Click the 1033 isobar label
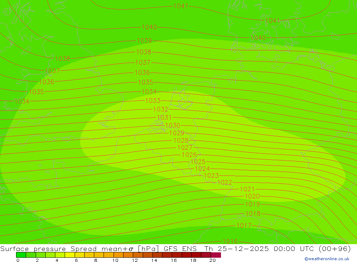Screen dimensions: 357x262 (x=153, y=100)
